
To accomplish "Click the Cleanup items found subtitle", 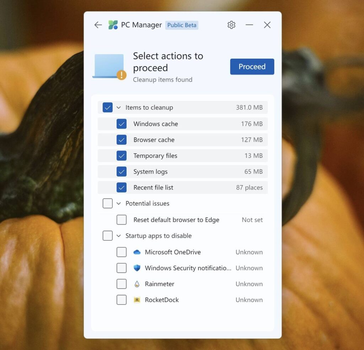I will 162,80.
